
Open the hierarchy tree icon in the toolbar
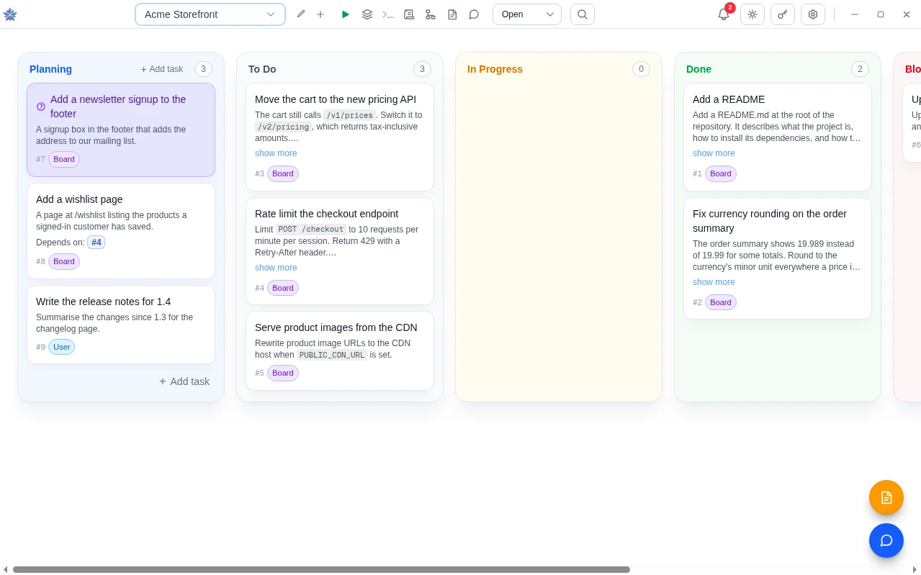[x=431, y=14]
